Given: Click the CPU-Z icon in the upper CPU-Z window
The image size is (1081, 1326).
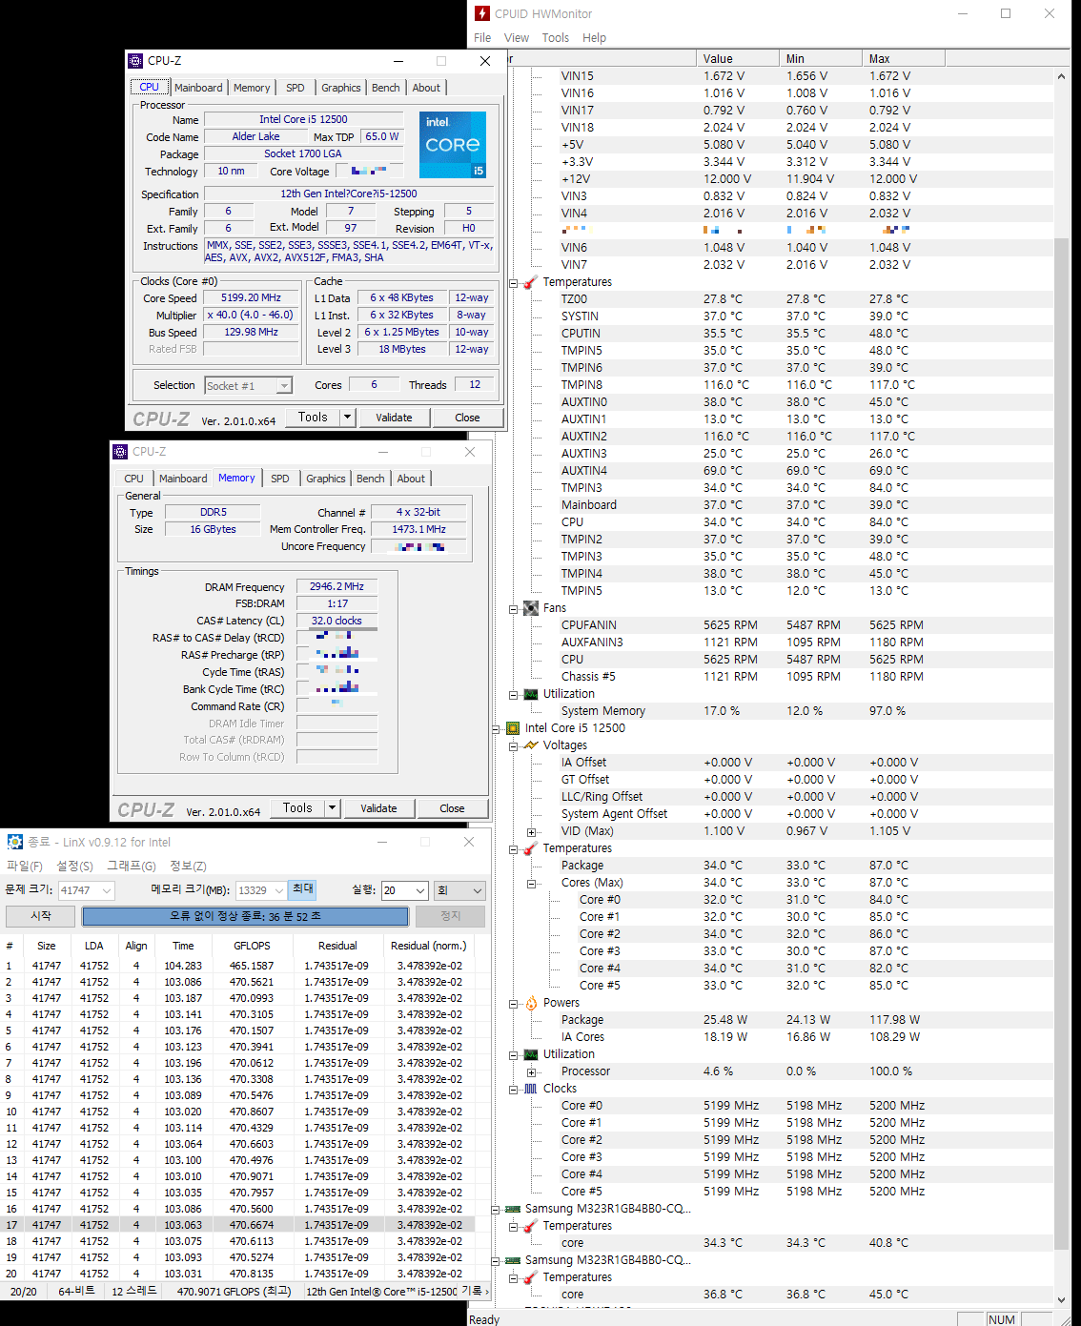Looking at the screenshot, I should click(x=135, y=60).
